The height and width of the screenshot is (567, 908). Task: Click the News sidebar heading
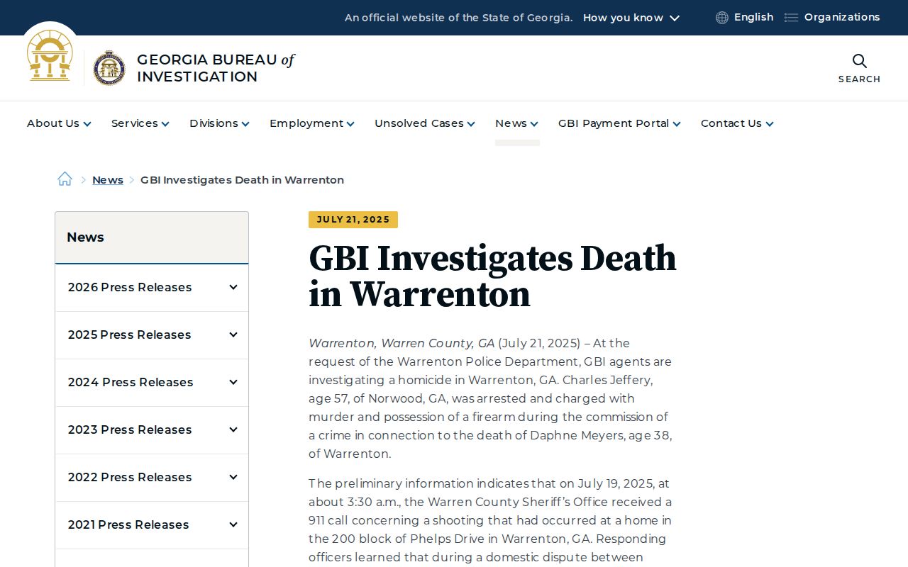coord(85,237)
